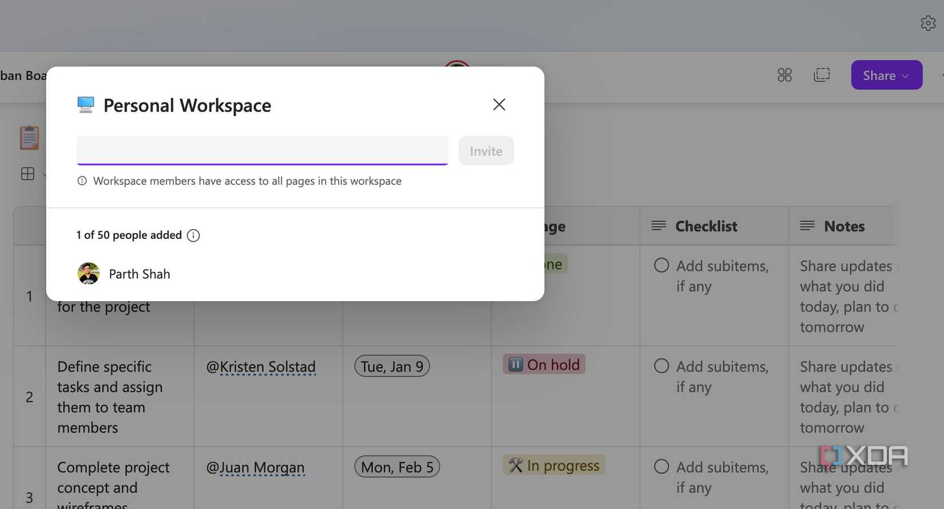
Task: Select row number 1
Action: (x=29, y=296)
